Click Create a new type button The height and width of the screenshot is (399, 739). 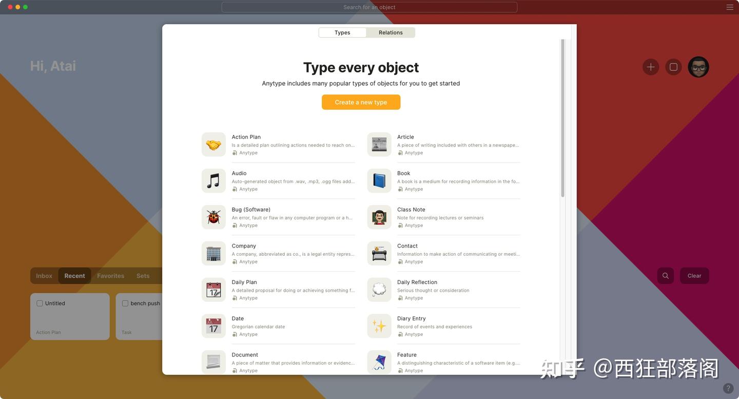pos(361,102)
